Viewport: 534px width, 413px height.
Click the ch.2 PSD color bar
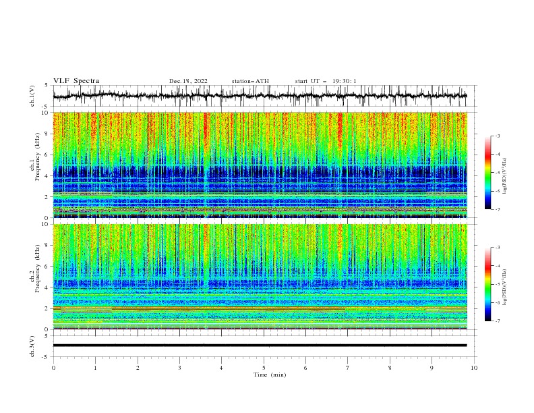tap(488, 284)
